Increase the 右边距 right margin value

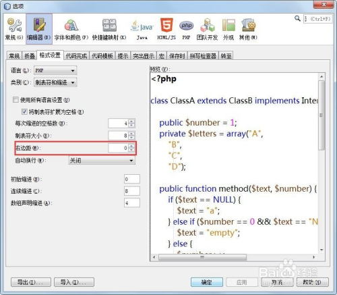(x=131, y=146)
